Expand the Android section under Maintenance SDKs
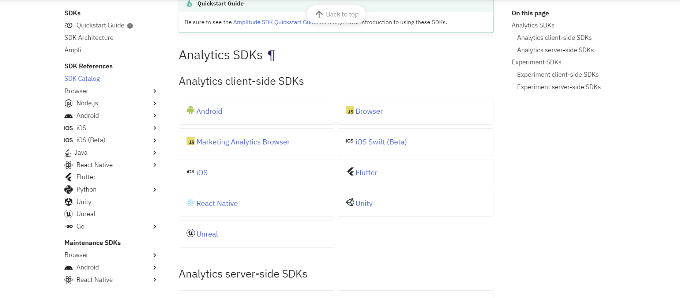Viewport: 680px width, 298px height. (155, 268)
